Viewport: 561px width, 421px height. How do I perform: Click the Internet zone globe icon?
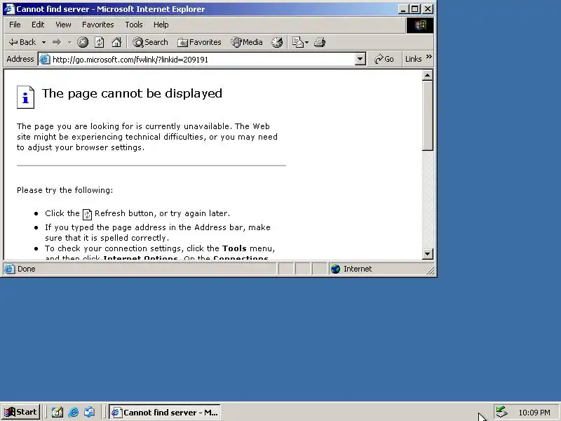(x=335, y=269)
